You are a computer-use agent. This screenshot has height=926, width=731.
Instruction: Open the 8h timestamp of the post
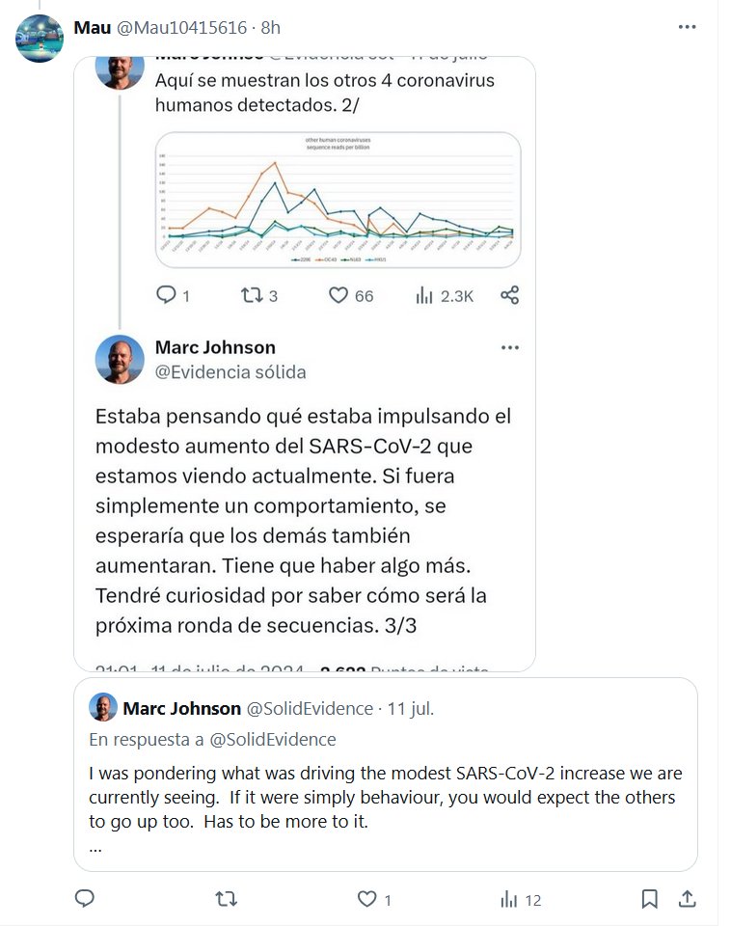pyautogui.click(x=271, y=27)
